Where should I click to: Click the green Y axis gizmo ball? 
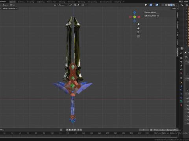pos(135,17)
